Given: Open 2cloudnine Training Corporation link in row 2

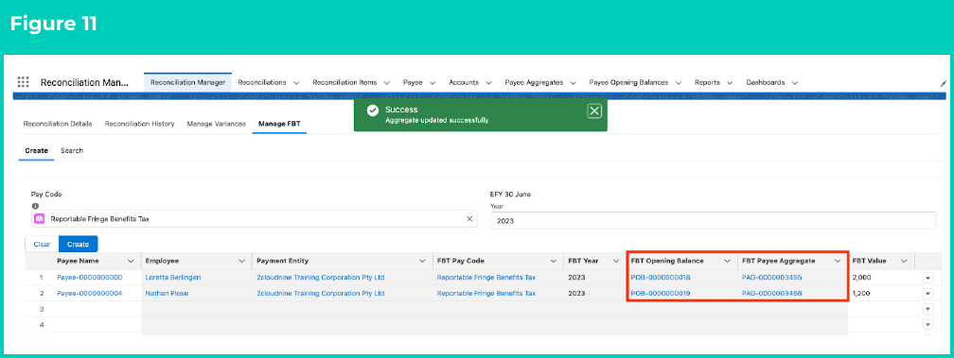Looking at the screenshot, I should click(x=321, y=293).
